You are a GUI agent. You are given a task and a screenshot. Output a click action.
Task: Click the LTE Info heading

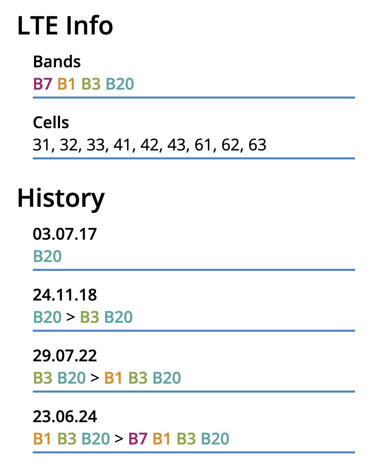tap(65, 26)
